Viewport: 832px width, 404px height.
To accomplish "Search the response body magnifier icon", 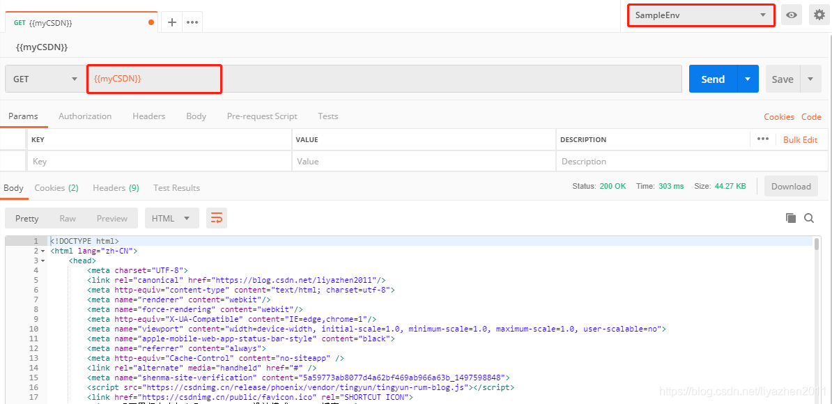I will pos(808,218).
